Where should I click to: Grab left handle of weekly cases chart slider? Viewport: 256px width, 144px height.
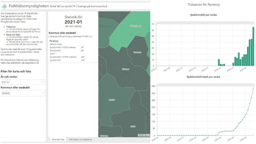(x=156, y=23)
